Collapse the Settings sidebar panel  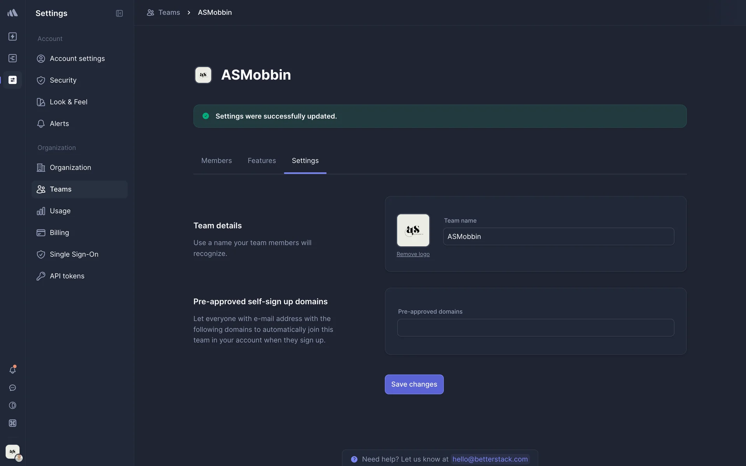pyautogui.click(x=119, y=13)
